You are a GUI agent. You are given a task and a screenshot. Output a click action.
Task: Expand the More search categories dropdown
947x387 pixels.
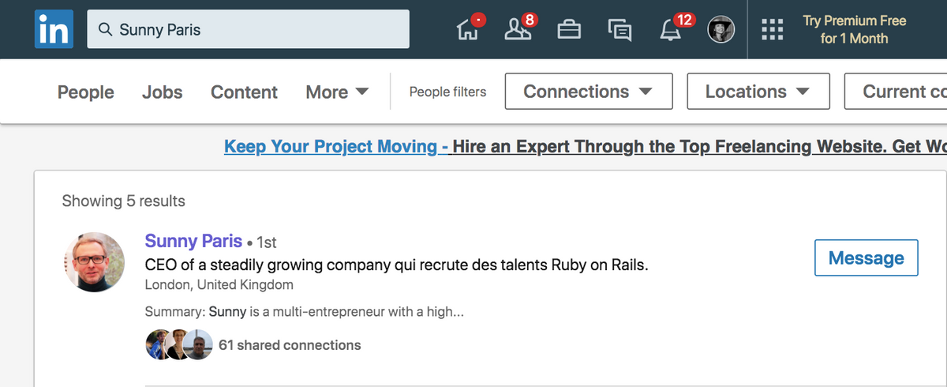[x=337, y=92]
